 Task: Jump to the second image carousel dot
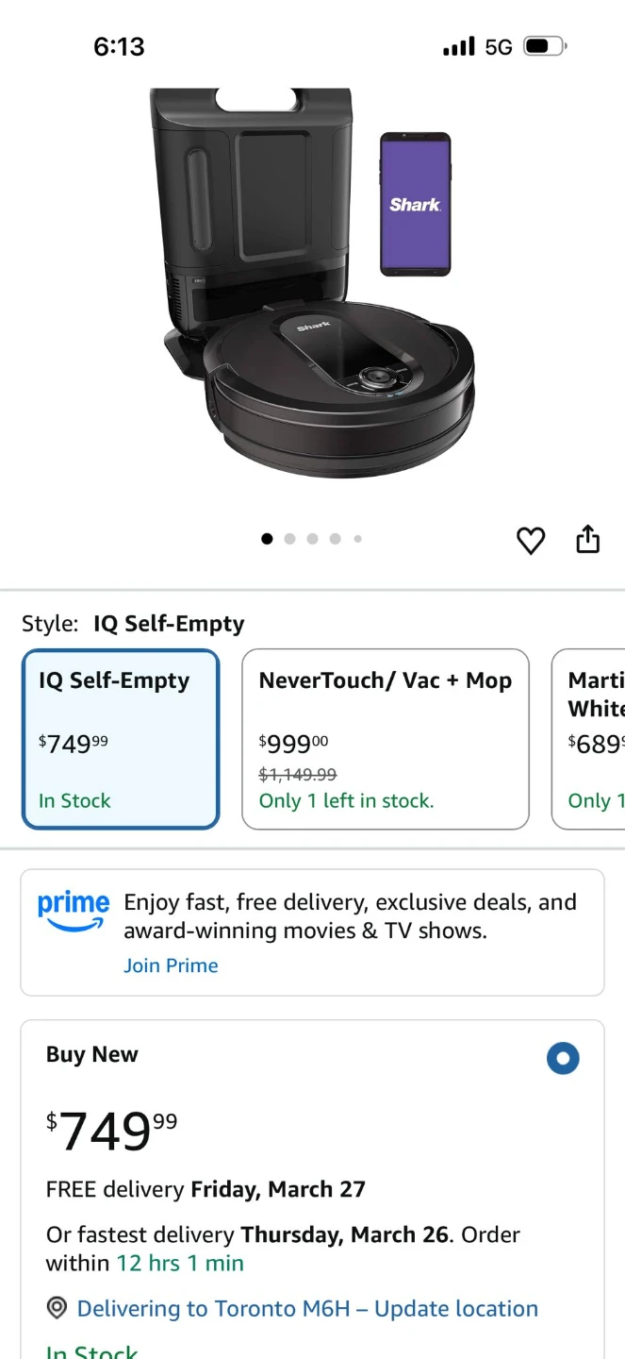[289, 539]
